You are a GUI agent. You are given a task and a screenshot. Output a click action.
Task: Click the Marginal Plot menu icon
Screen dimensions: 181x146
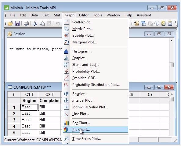click(x=66, y=42)
